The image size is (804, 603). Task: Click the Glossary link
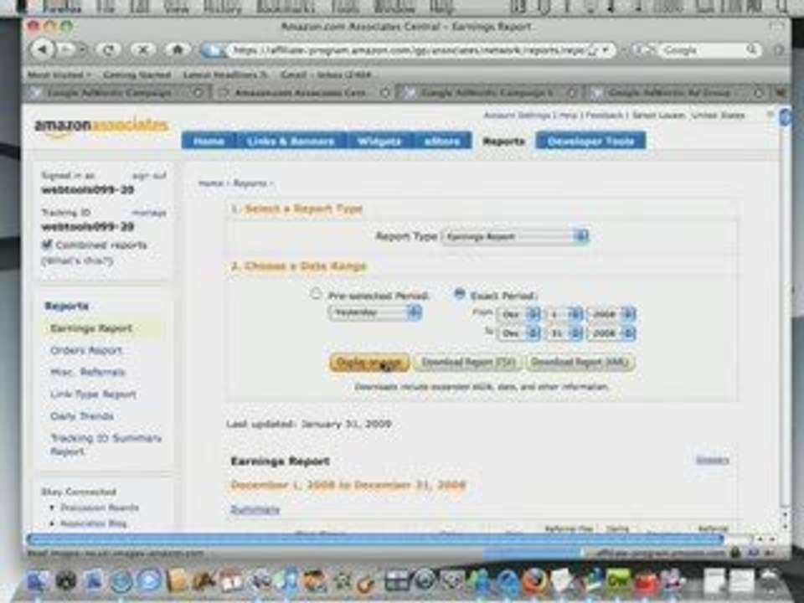712,460
